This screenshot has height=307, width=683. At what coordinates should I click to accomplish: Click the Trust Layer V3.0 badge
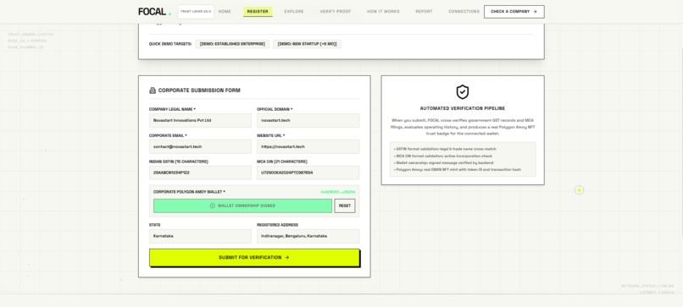click(196, 12)
